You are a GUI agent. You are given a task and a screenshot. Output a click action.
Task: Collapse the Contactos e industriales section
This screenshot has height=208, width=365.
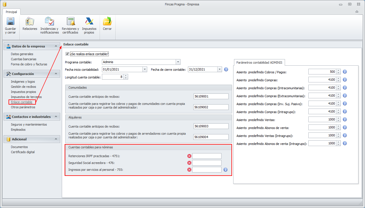point(56,117)
